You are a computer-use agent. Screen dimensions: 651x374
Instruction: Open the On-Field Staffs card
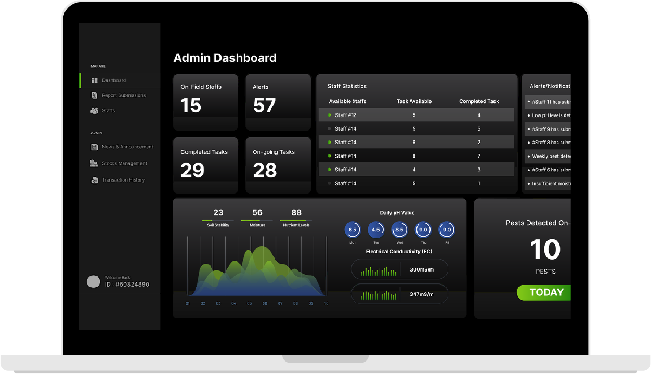point(205,102)
